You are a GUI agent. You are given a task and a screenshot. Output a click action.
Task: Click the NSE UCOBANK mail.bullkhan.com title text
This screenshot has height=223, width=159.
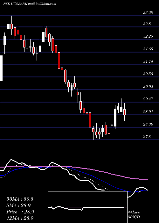(30, 4)
